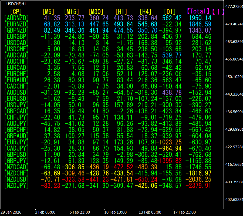The image size is (243, 216).
Task: Click CADJPY D1 value -964.94
Action: tap(170, 148)
